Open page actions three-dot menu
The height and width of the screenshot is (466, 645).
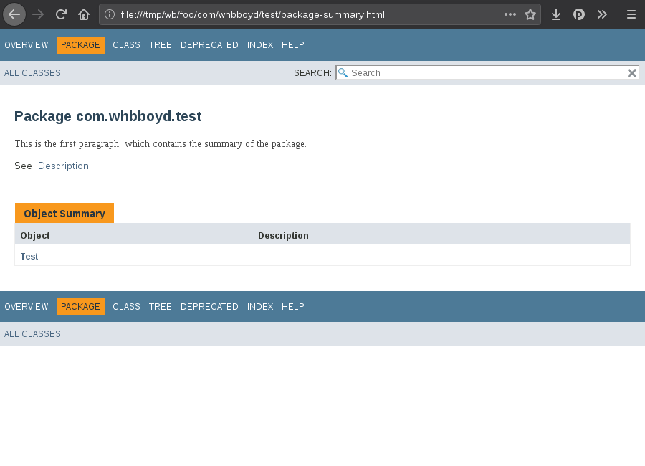point(510,14)
